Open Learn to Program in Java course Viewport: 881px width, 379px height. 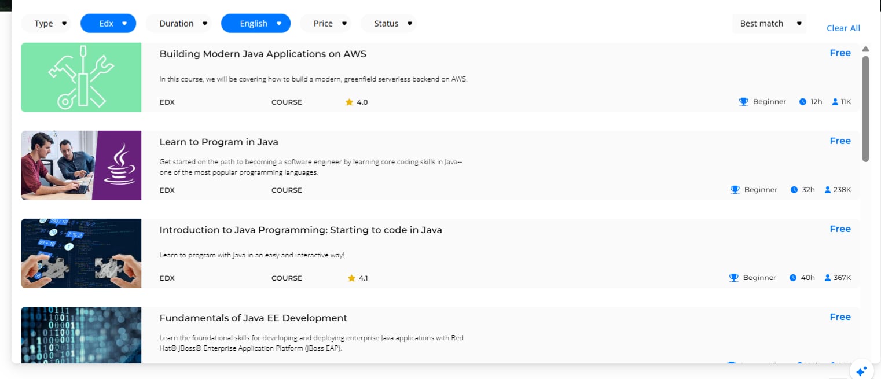click(219, 142)
